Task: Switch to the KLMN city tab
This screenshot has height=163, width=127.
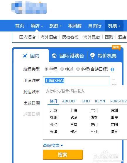Action: pyautogui.click(x=100, y=101)
